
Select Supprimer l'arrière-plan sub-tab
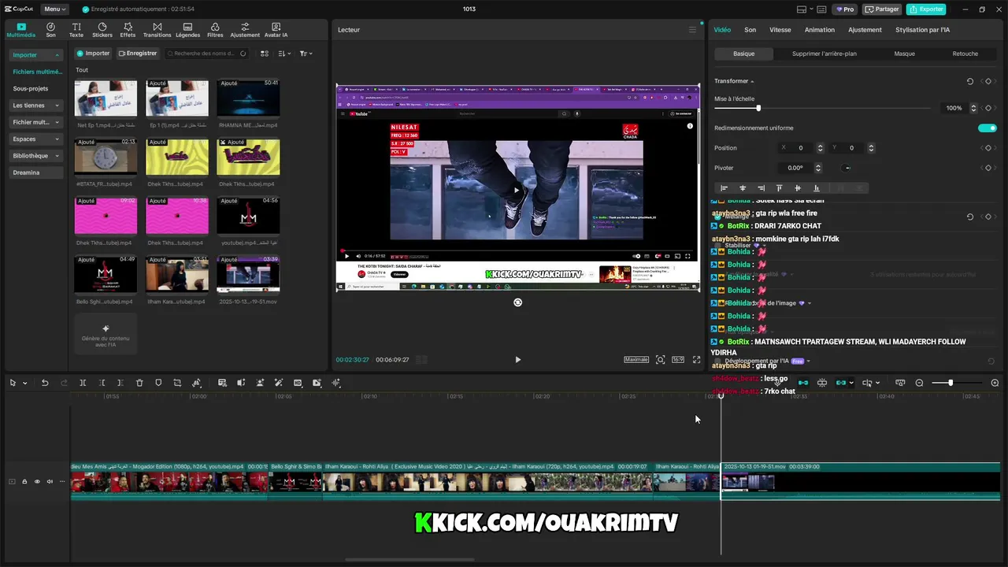[x=824, y=54]
